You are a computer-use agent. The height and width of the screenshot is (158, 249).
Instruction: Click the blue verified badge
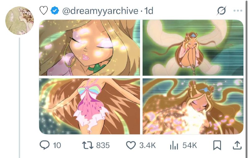point(55,11)
